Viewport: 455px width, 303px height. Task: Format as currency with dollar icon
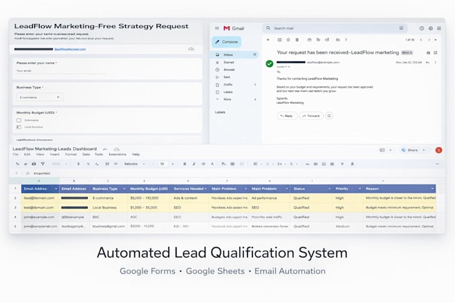coord(78,164)
